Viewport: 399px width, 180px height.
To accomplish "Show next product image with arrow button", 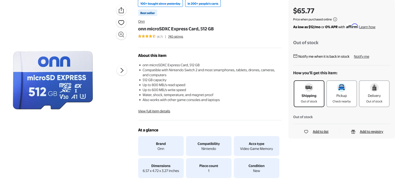I will coord(122,70).
